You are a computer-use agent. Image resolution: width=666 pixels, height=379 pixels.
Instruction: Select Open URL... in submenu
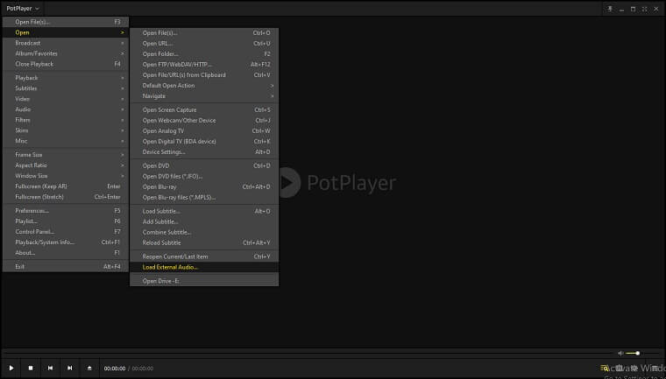pyautogui.click(x=204, y=43)
